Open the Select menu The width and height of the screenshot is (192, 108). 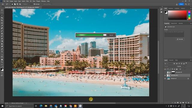[x=23, y=1]
